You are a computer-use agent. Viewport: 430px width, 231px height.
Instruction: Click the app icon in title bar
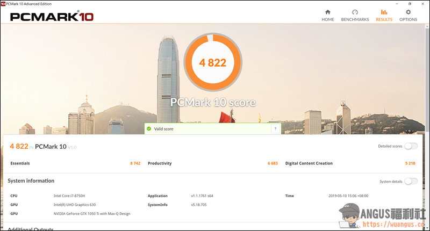[3, 3]
